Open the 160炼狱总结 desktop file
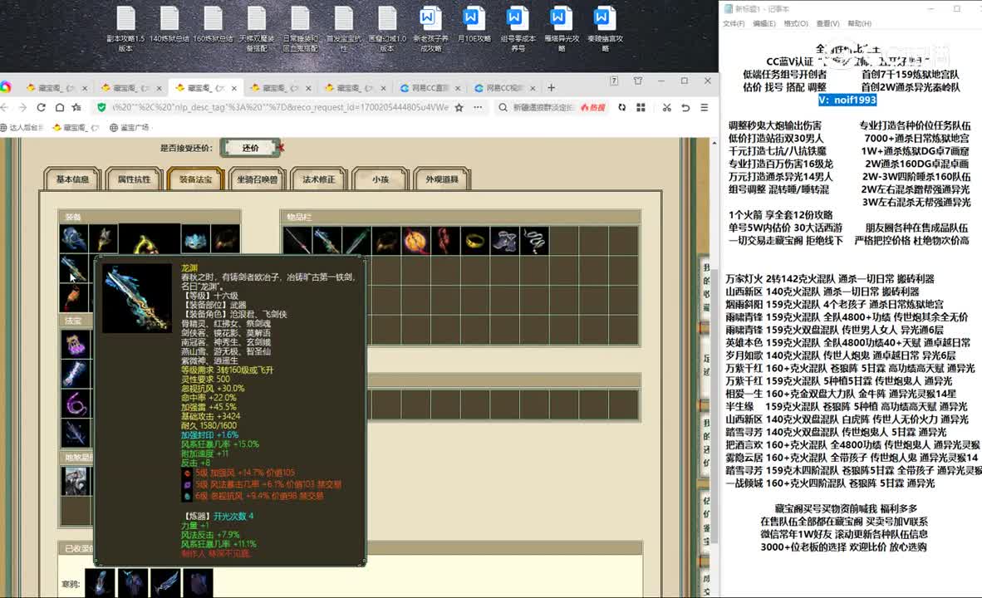 213,25
